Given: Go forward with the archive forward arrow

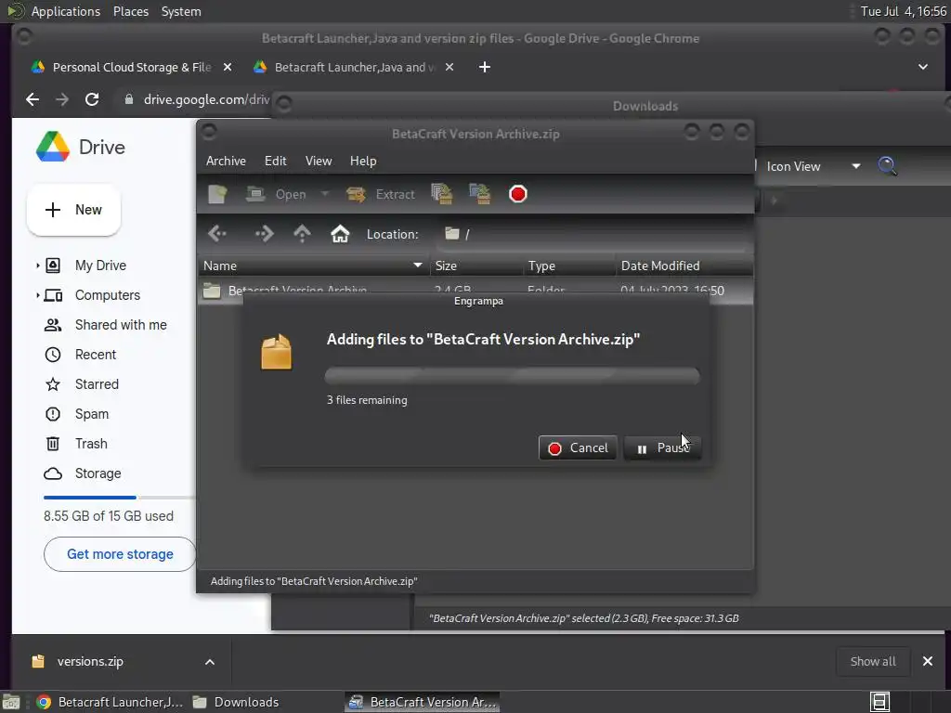Looking at the screenshot, I should pyautogui.click(x=264, y=234).
